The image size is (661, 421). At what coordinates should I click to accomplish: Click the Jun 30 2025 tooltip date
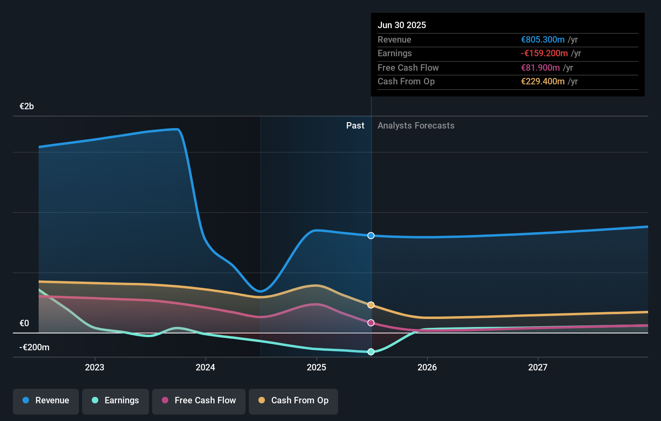coord(402,25)
